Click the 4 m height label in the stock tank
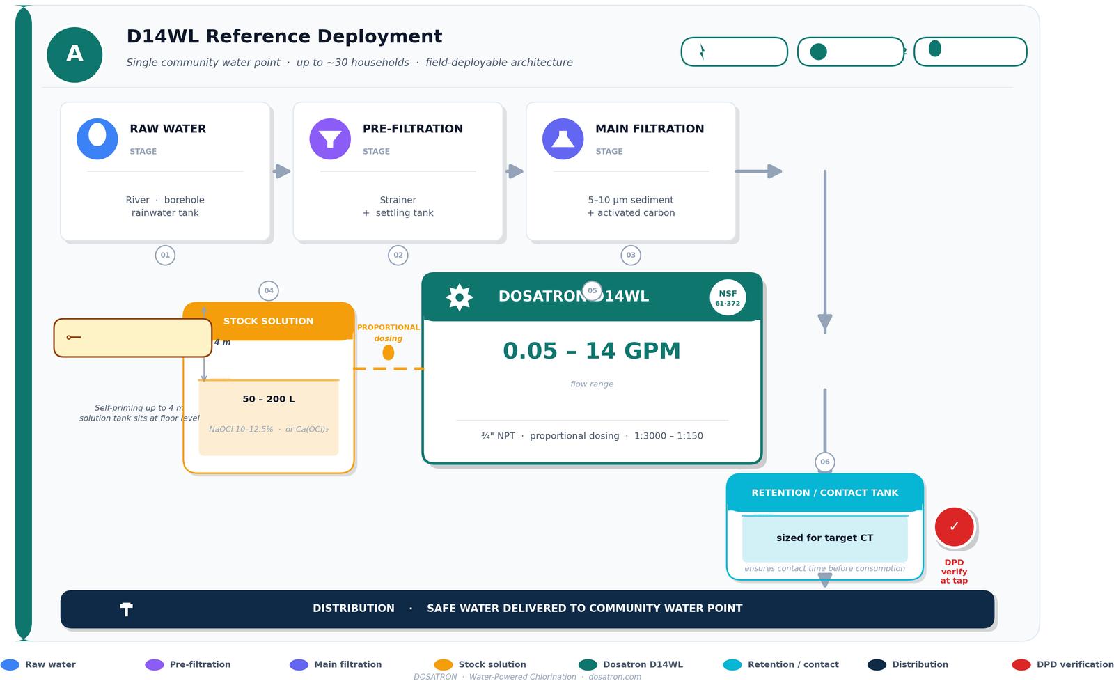This screenshot has width=1114, height=681. [x=222, y=343]
